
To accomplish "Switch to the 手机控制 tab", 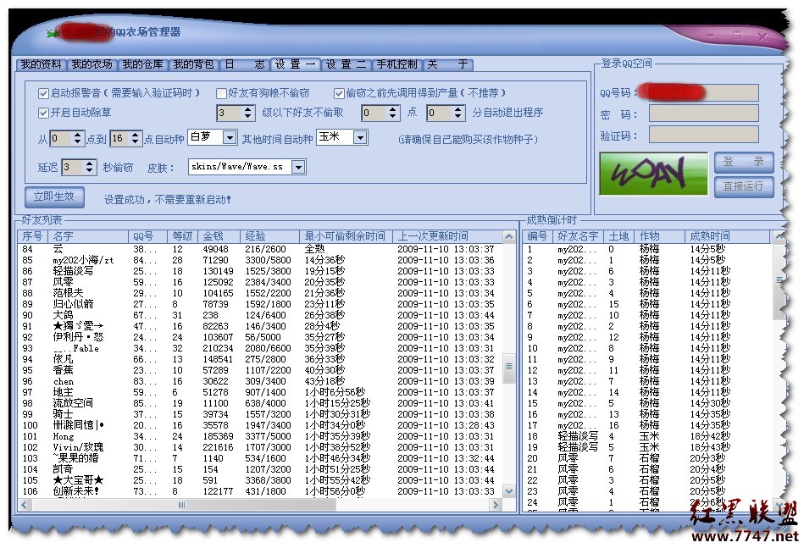I will pos(396,64).
